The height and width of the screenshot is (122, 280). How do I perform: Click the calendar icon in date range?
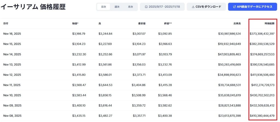click(146, 7)
